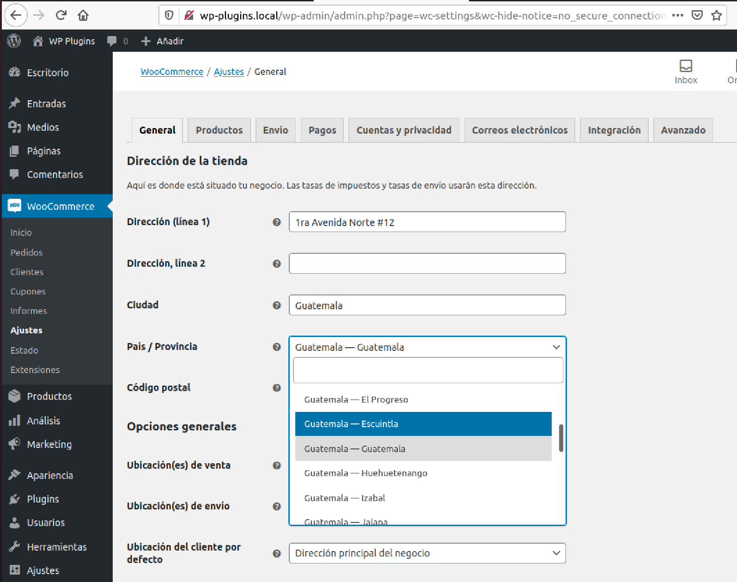Open Plugins in the sidebar

click(57, 499)
